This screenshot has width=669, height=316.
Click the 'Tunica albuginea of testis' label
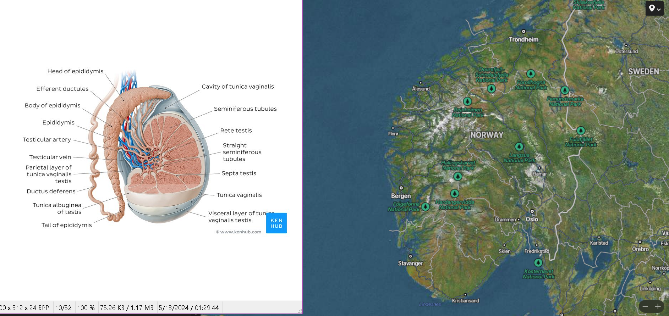(x=57, y=209)
